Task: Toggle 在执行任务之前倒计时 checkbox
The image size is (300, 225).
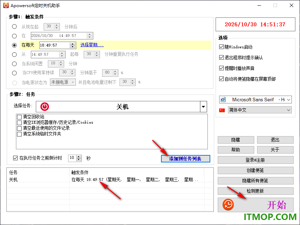Action: pos(15,158)
